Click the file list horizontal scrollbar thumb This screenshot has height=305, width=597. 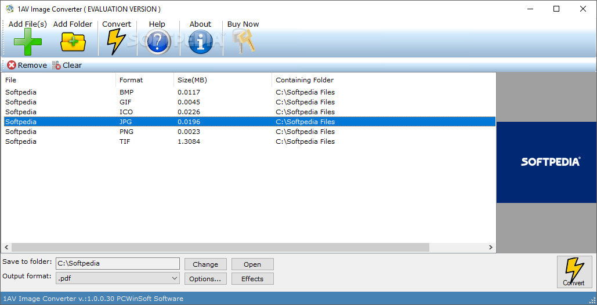click(x=220, y=247)
